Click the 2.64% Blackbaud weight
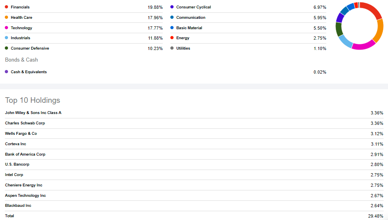Image resolution: width=388 pixels, height=220 pixels. coord(377,206)
